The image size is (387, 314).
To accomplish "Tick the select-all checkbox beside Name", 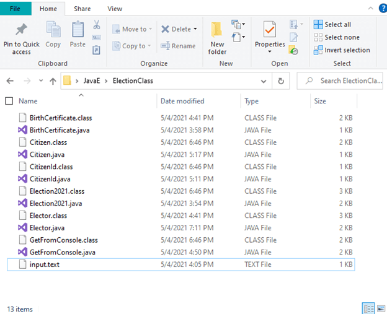I will [x=9, y=101].
